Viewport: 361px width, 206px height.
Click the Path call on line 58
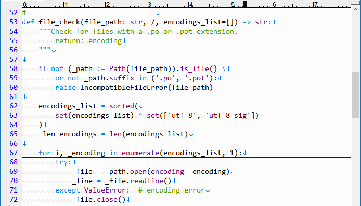pos(118,68)
